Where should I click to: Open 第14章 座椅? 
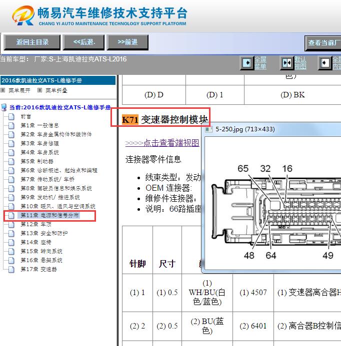[36, 243]
